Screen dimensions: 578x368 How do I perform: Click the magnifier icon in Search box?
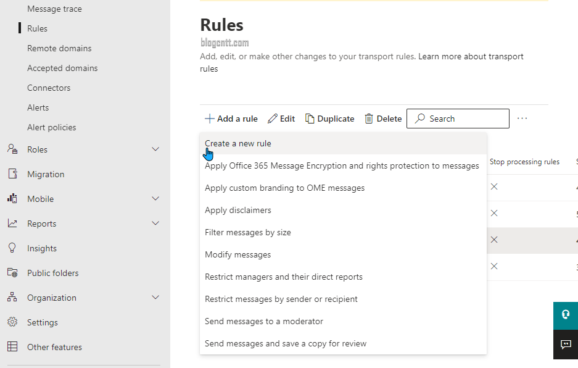[419, 118]
